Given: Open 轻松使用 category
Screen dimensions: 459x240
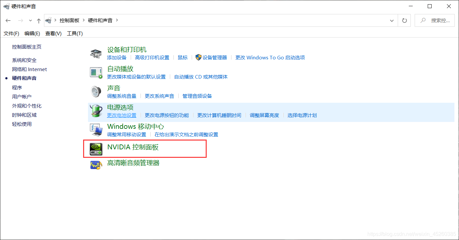Looking at the screenshot, I should coord(22,124).
